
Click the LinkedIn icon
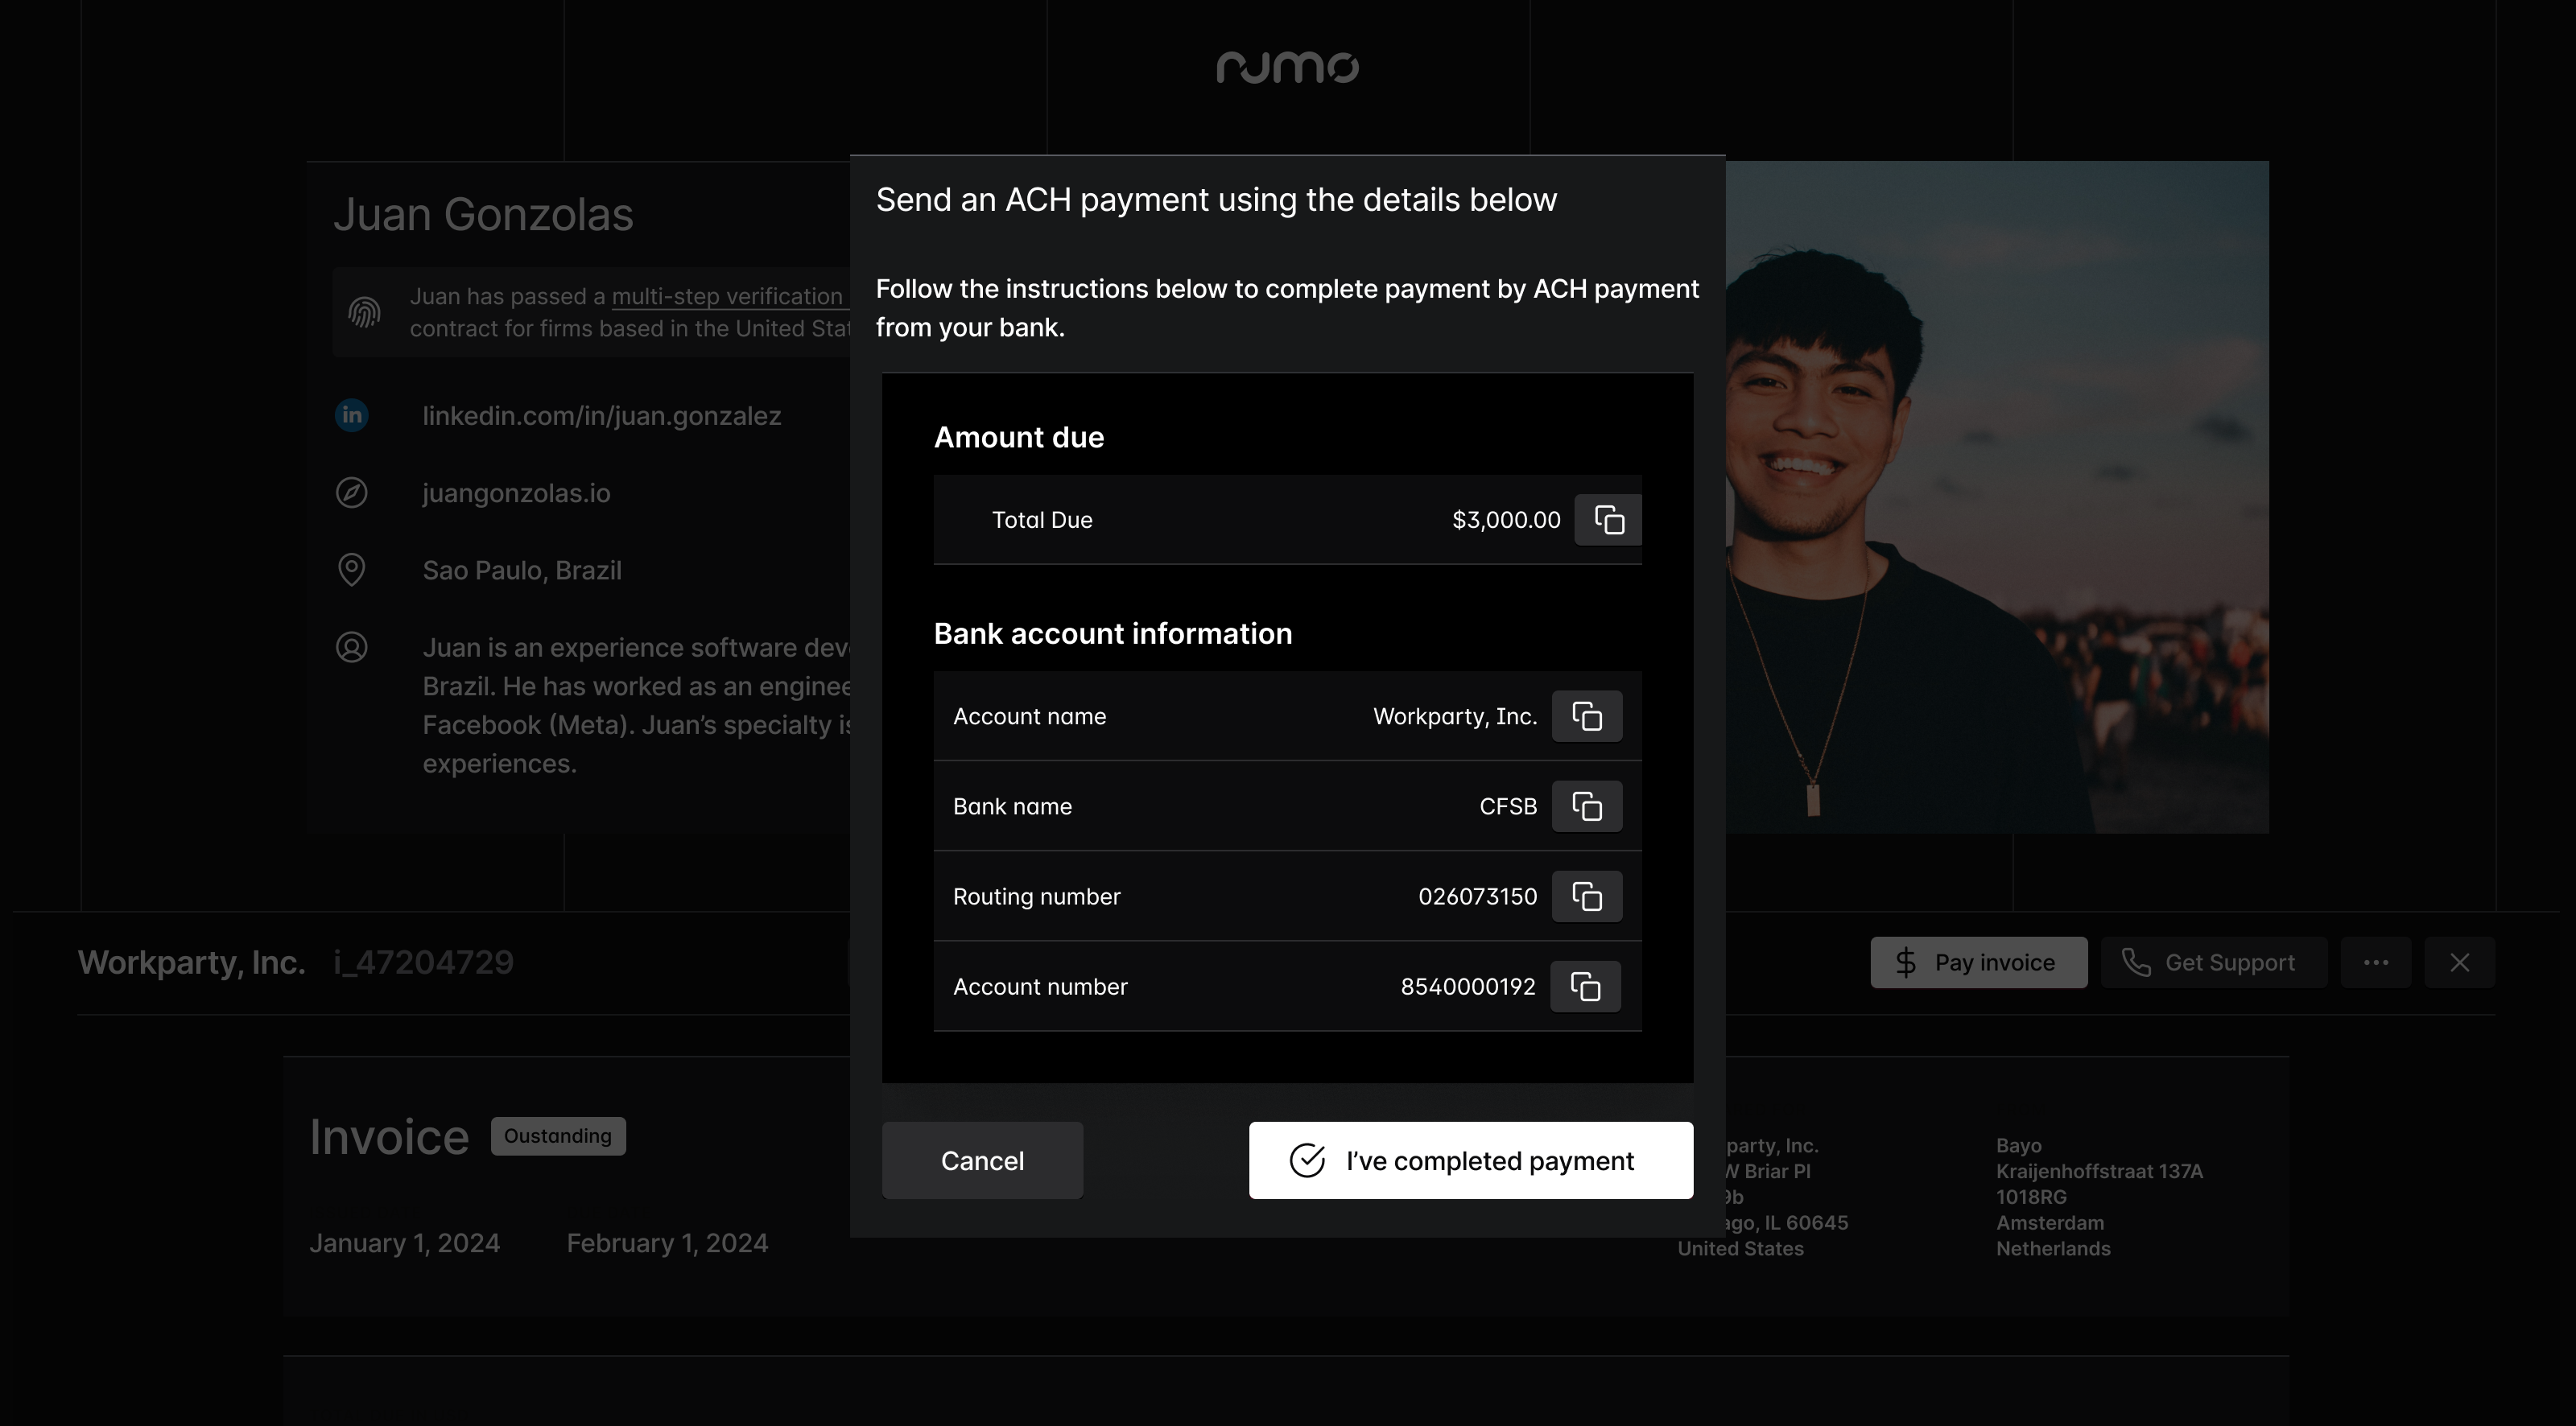[351, 415]
